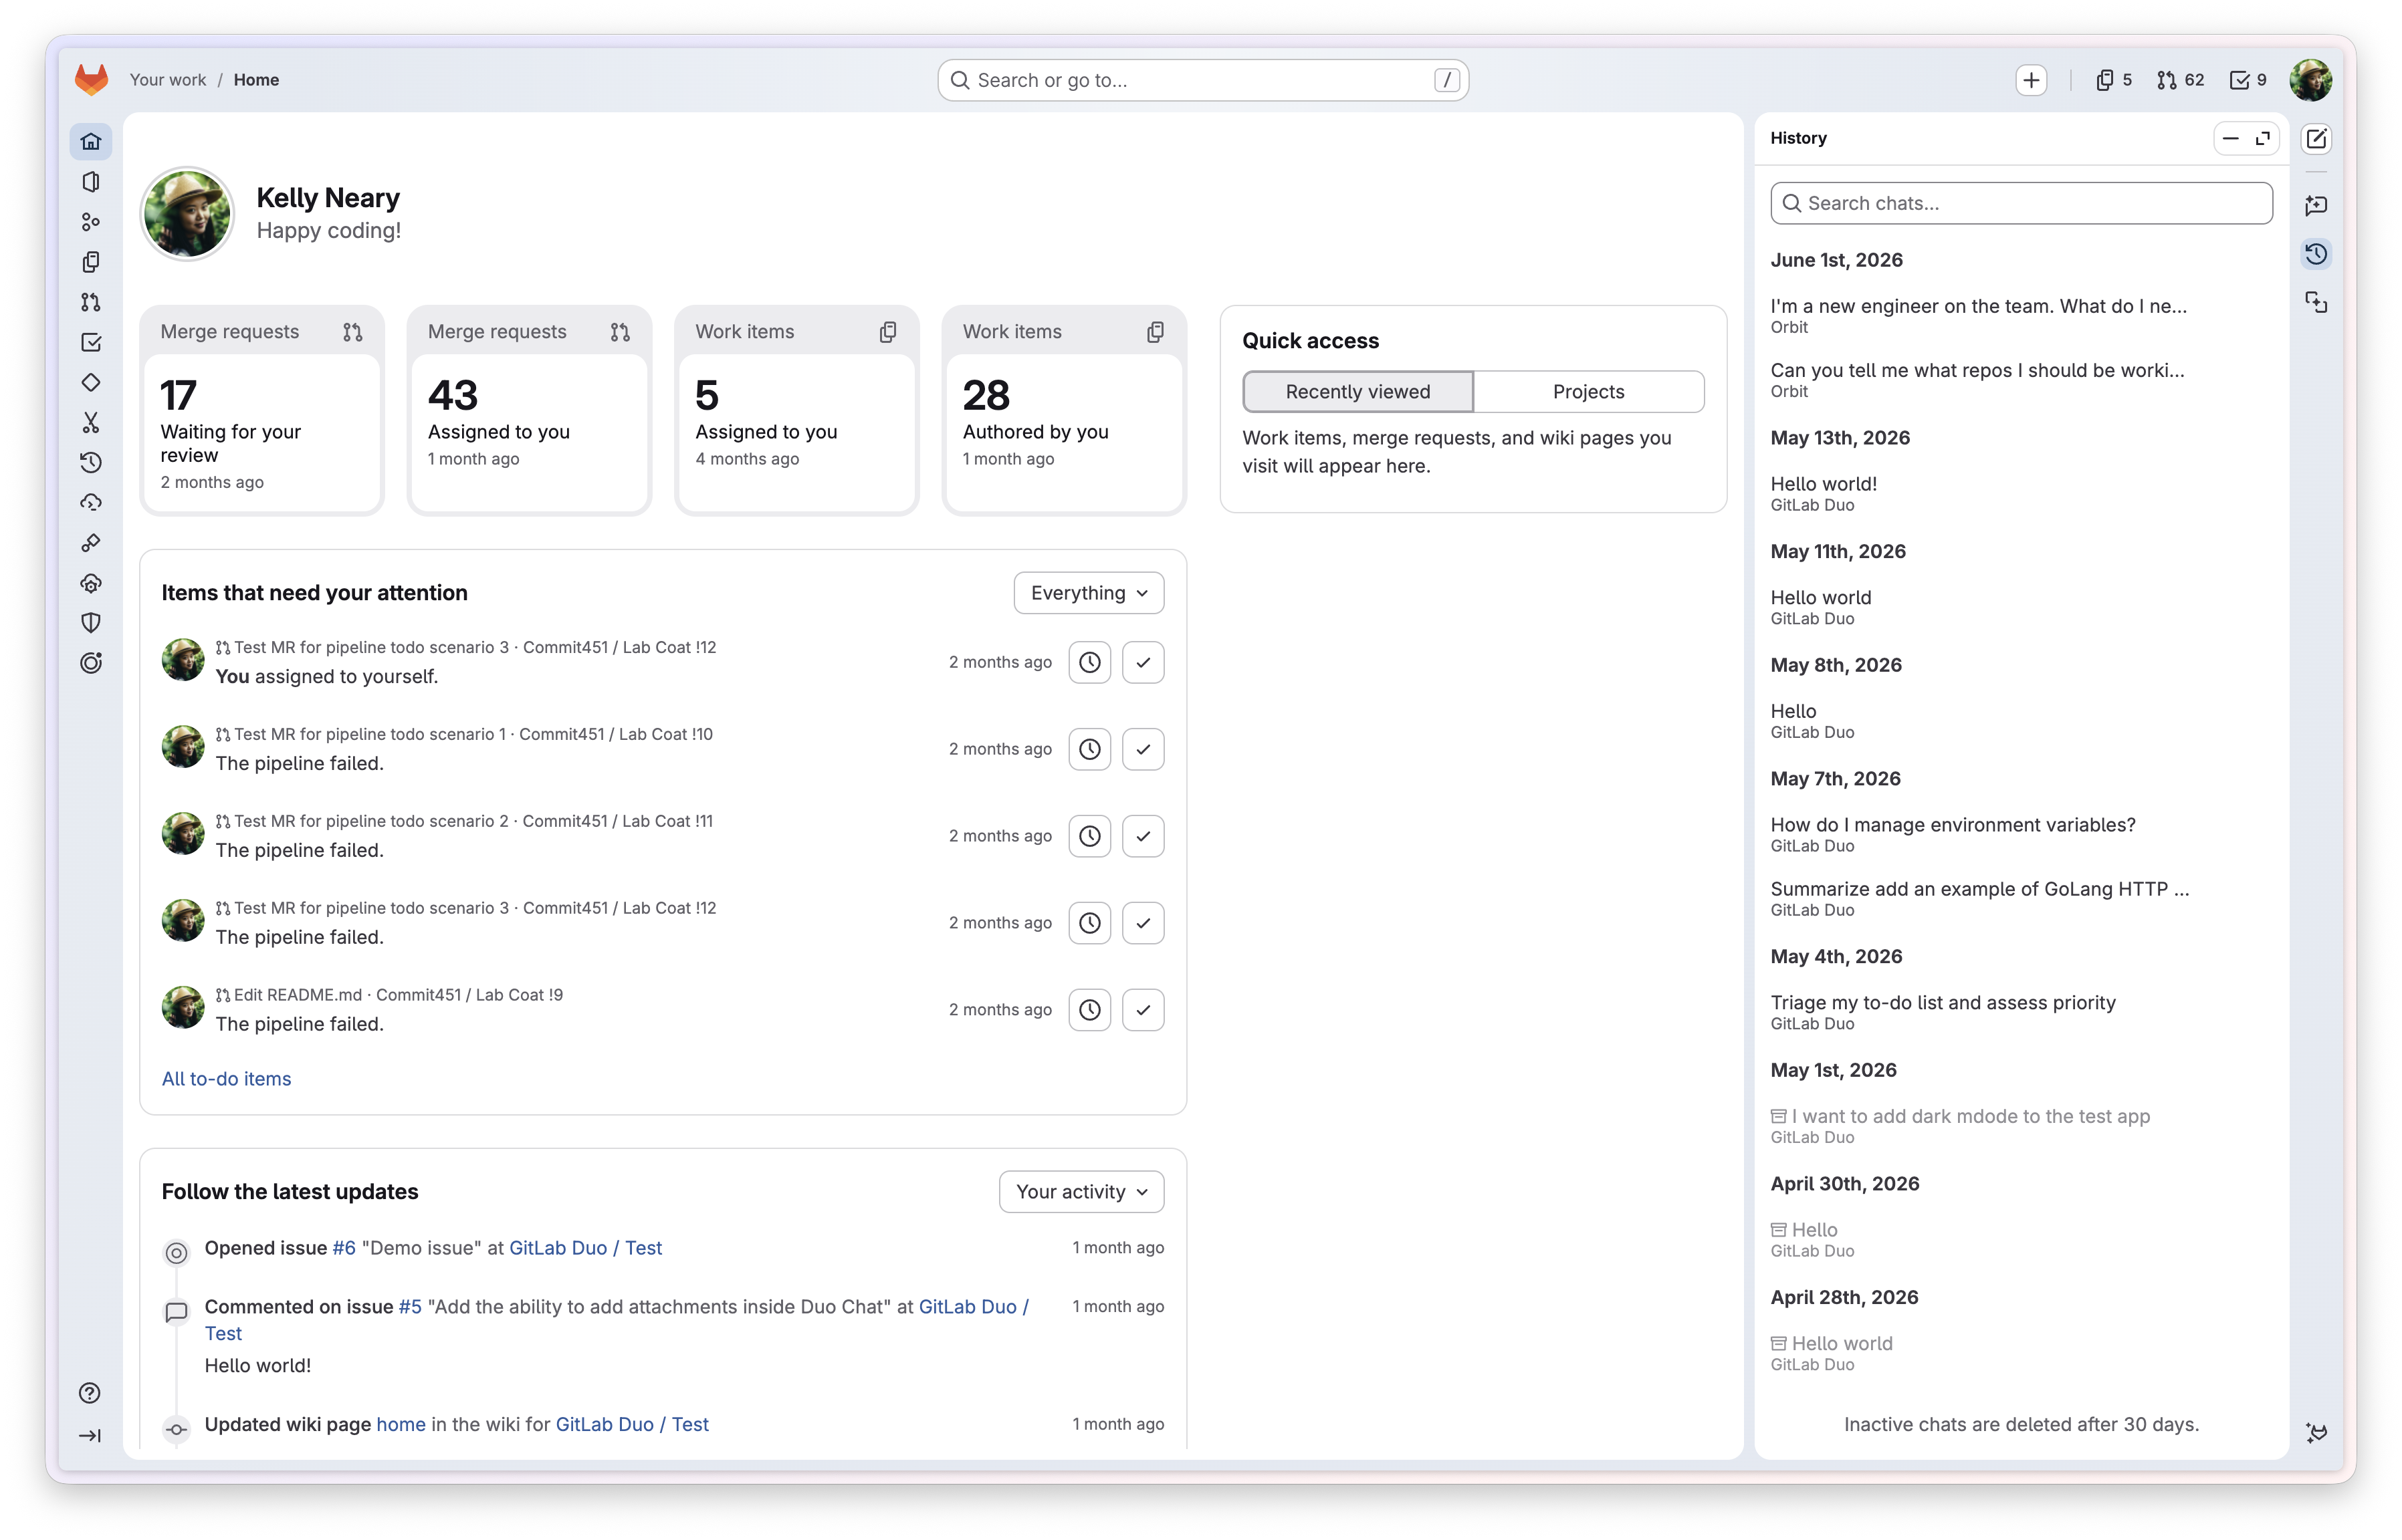
Task: Open assigned issues counter showing 5
Action: click(2113, 80)
